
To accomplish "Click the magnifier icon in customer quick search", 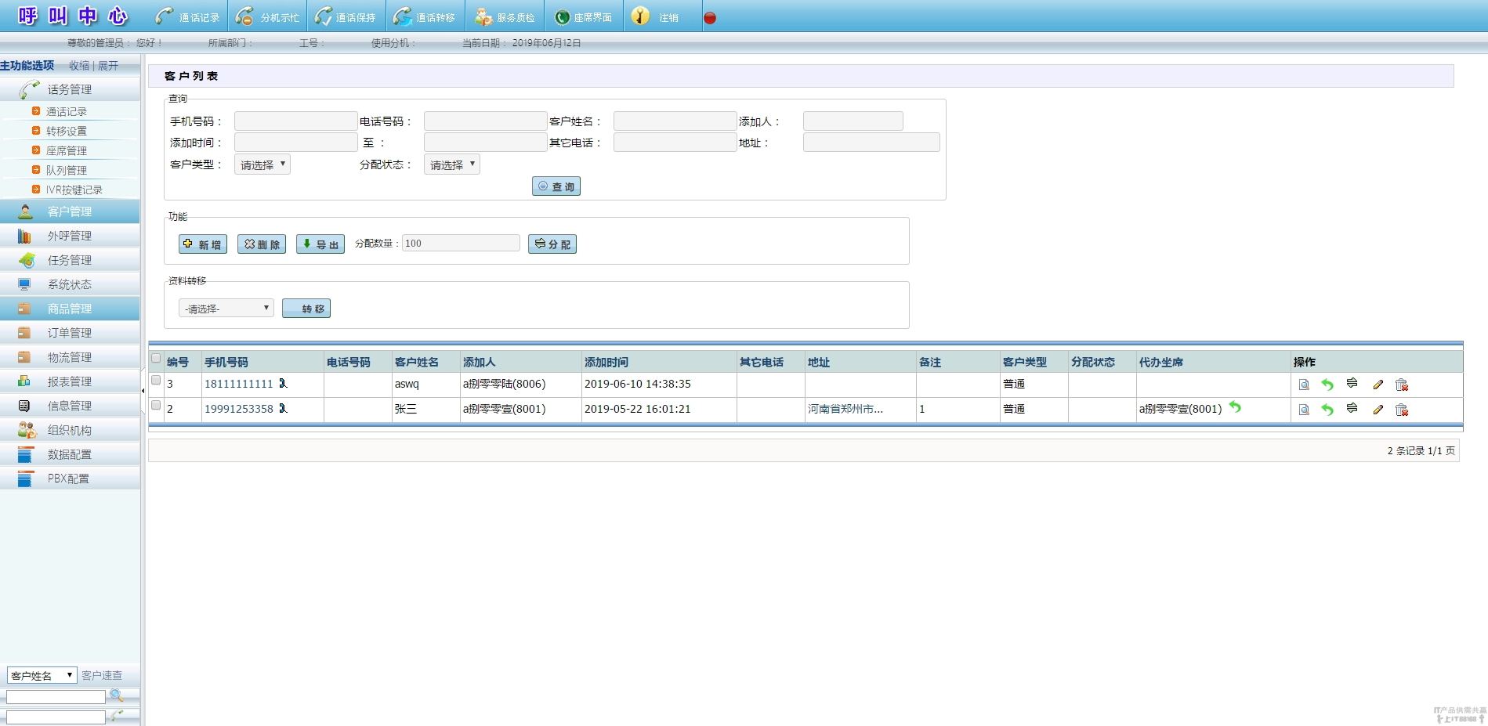I will (116, 695).
